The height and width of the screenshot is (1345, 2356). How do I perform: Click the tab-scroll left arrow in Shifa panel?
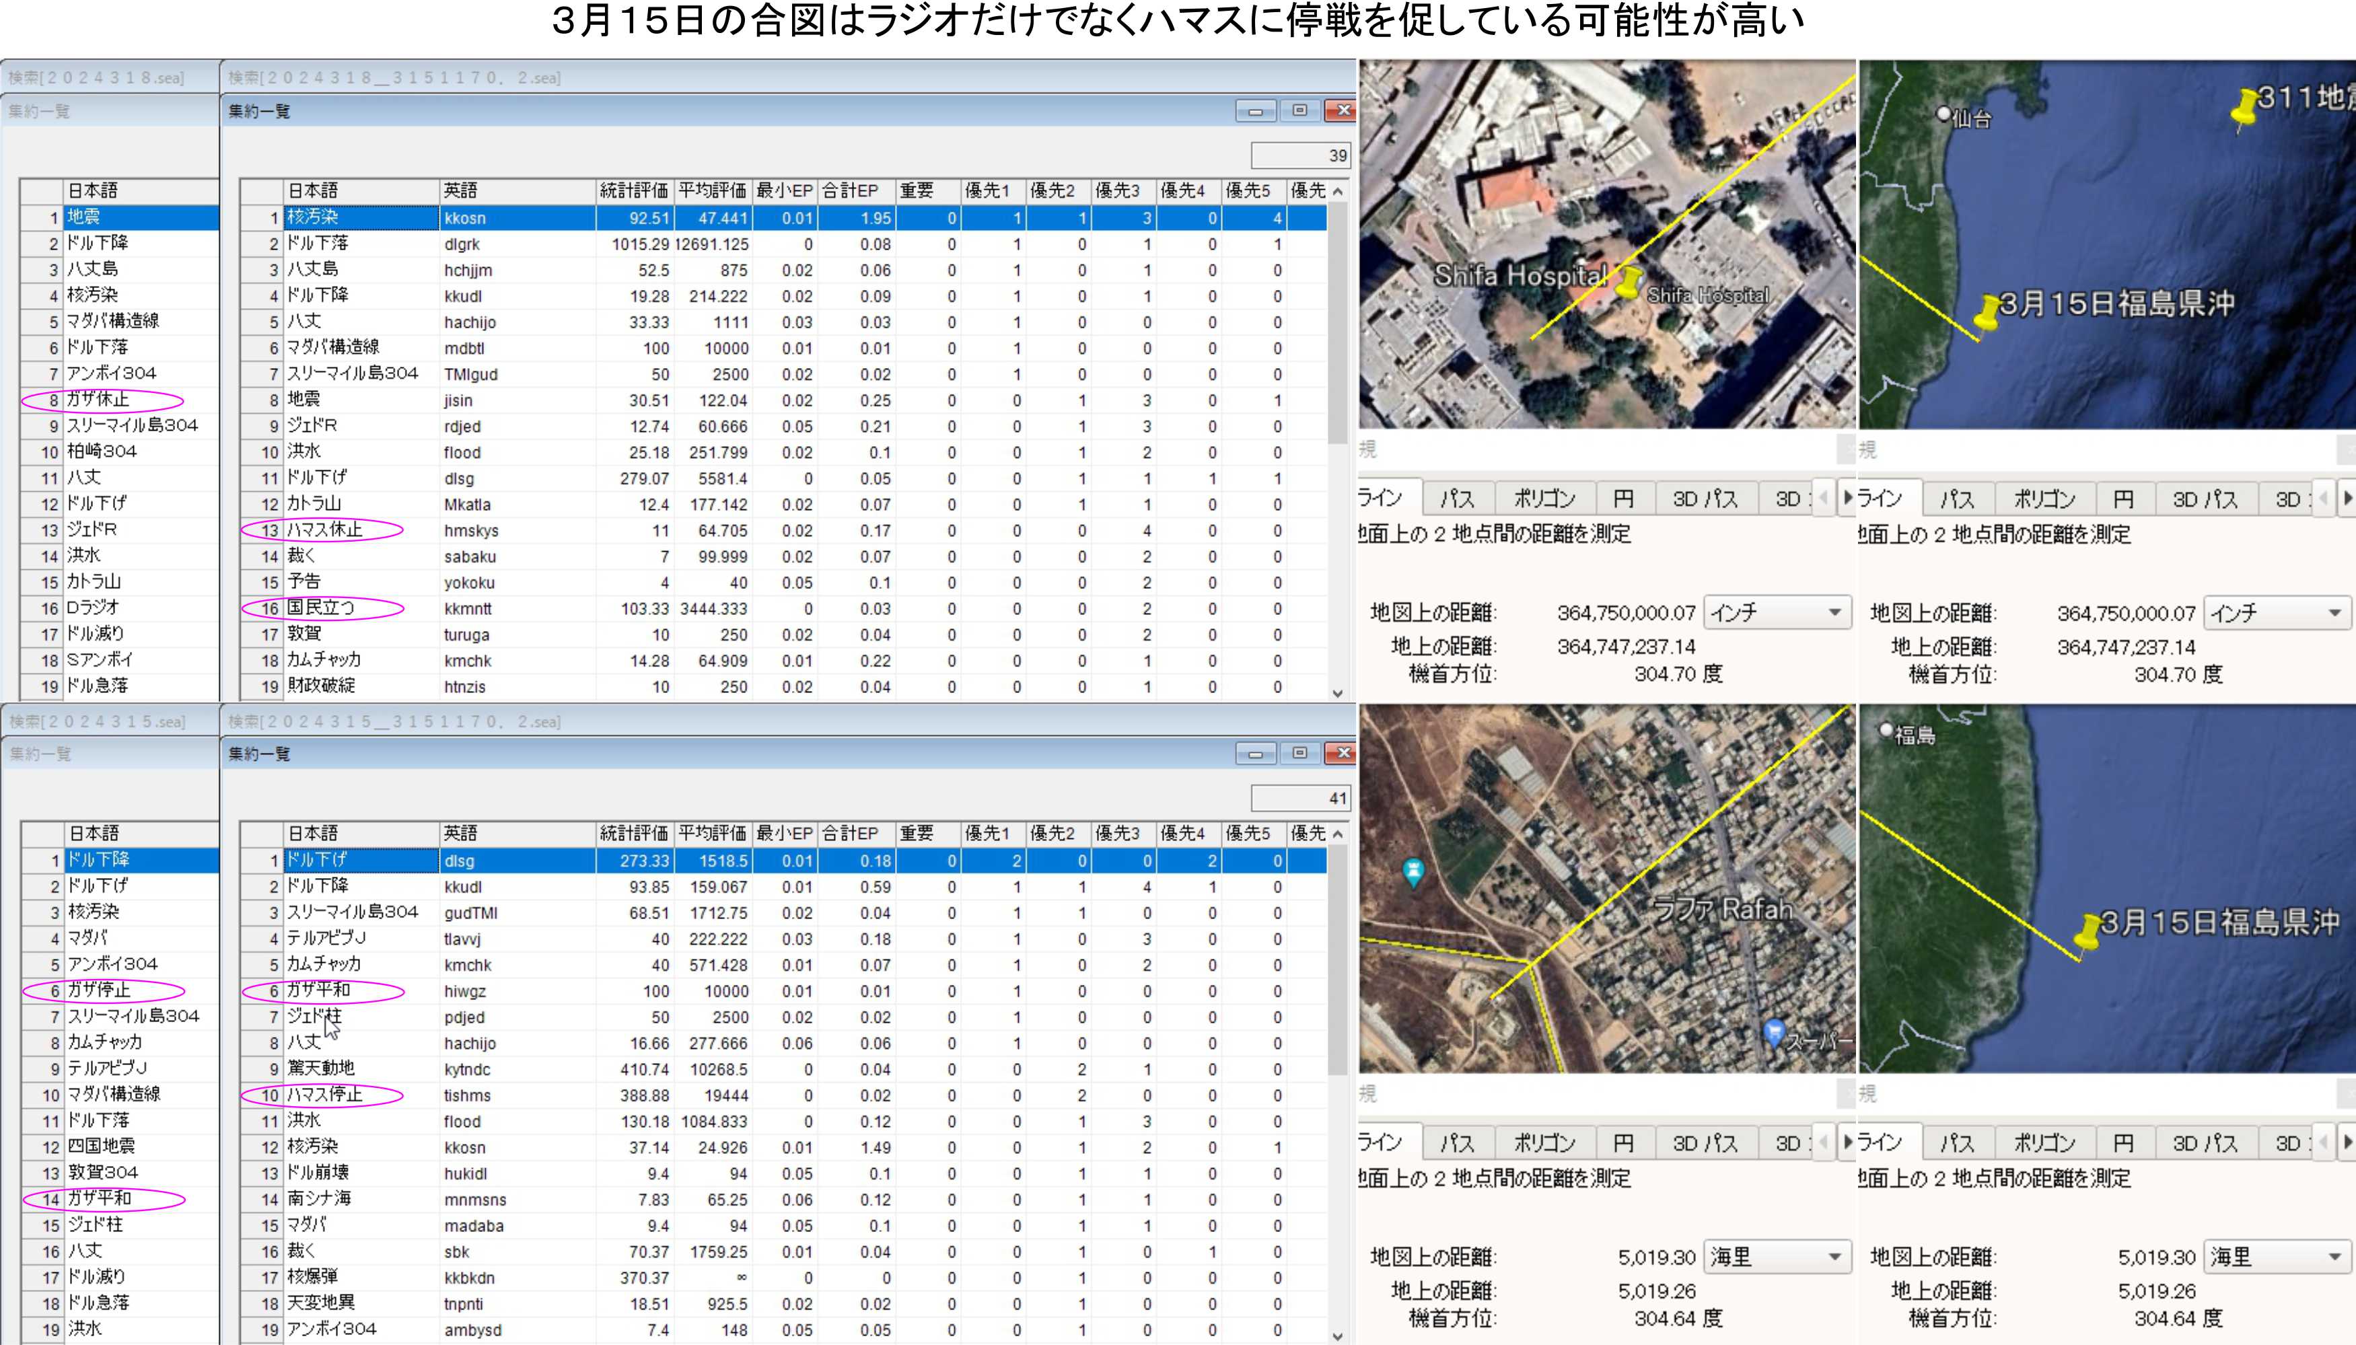[x=1824, y=498]
